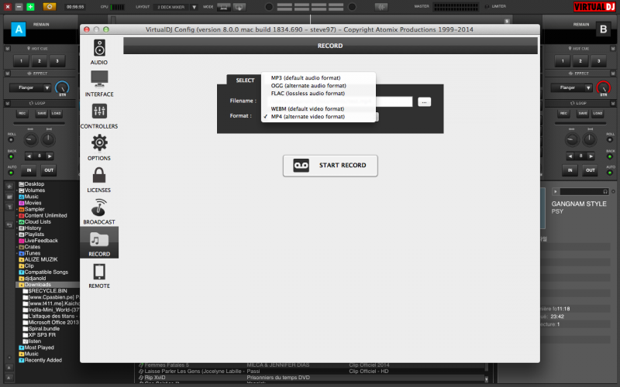Screen dimensions: 620x387
Task: Open the Interface settings section
Action: point(99,84)
